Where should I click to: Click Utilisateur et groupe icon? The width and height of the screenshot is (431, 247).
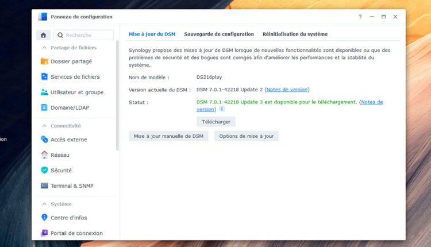[44, 92]
